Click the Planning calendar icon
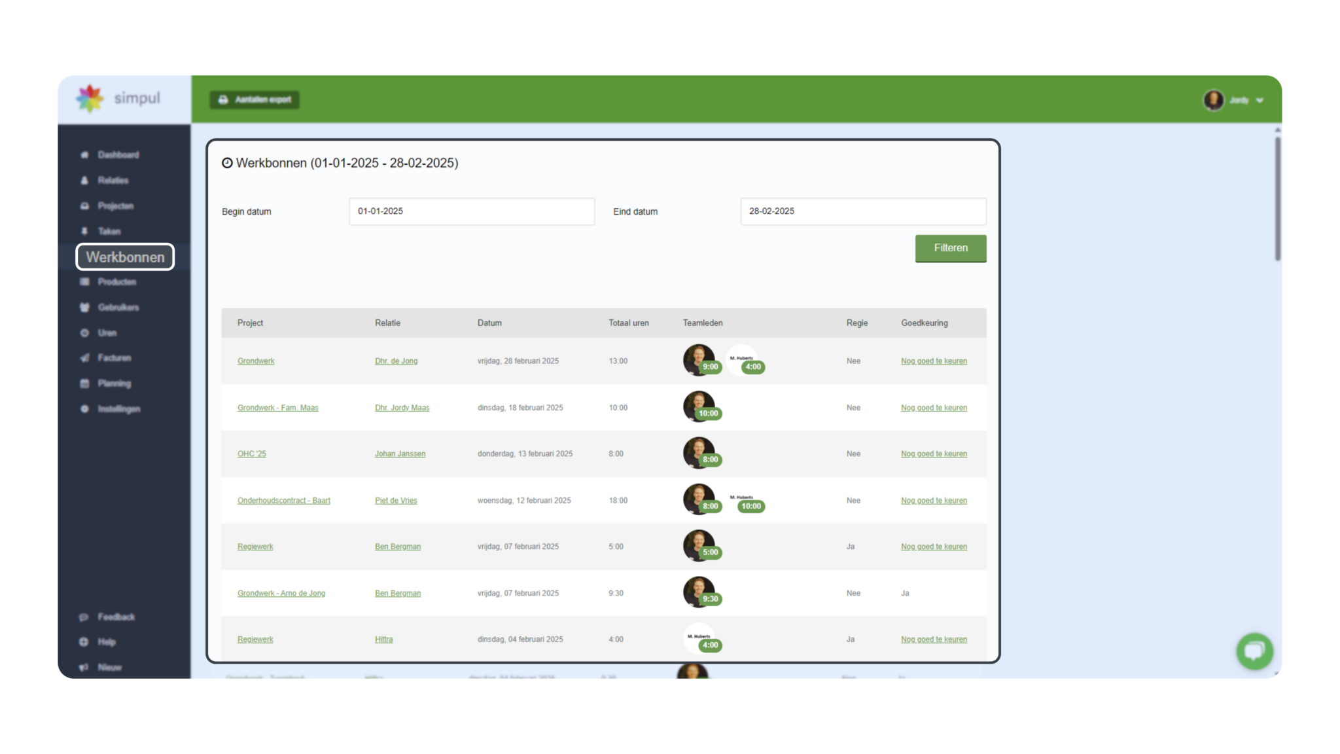Image resolution: width=1340 pixels, height=754 pixels. point(84,384)
